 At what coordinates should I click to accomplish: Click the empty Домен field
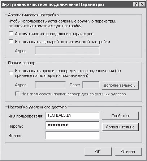tap(73, 135)
